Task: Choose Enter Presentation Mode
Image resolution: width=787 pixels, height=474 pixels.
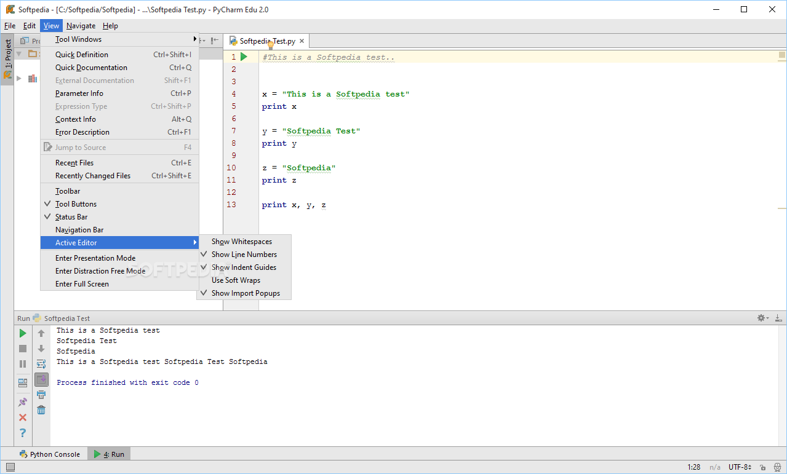Action: (x=119, y=258)
